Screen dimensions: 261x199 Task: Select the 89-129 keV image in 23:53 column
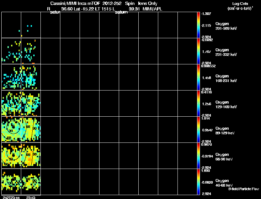pos(31,129)
